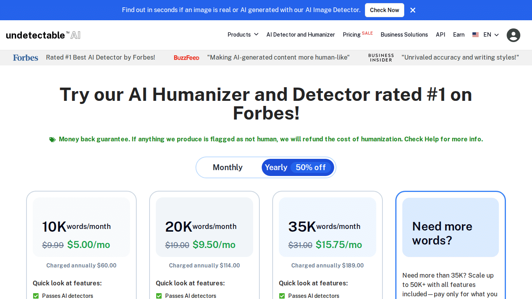This screenshot has height=299, width=532.
Task: Select the Earn menu item
Action: pyautogui.click(x=459, y=35)
